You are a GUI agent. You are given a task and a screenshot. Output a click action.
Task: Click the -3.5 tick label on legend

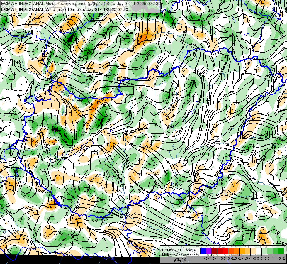point(223,258)
